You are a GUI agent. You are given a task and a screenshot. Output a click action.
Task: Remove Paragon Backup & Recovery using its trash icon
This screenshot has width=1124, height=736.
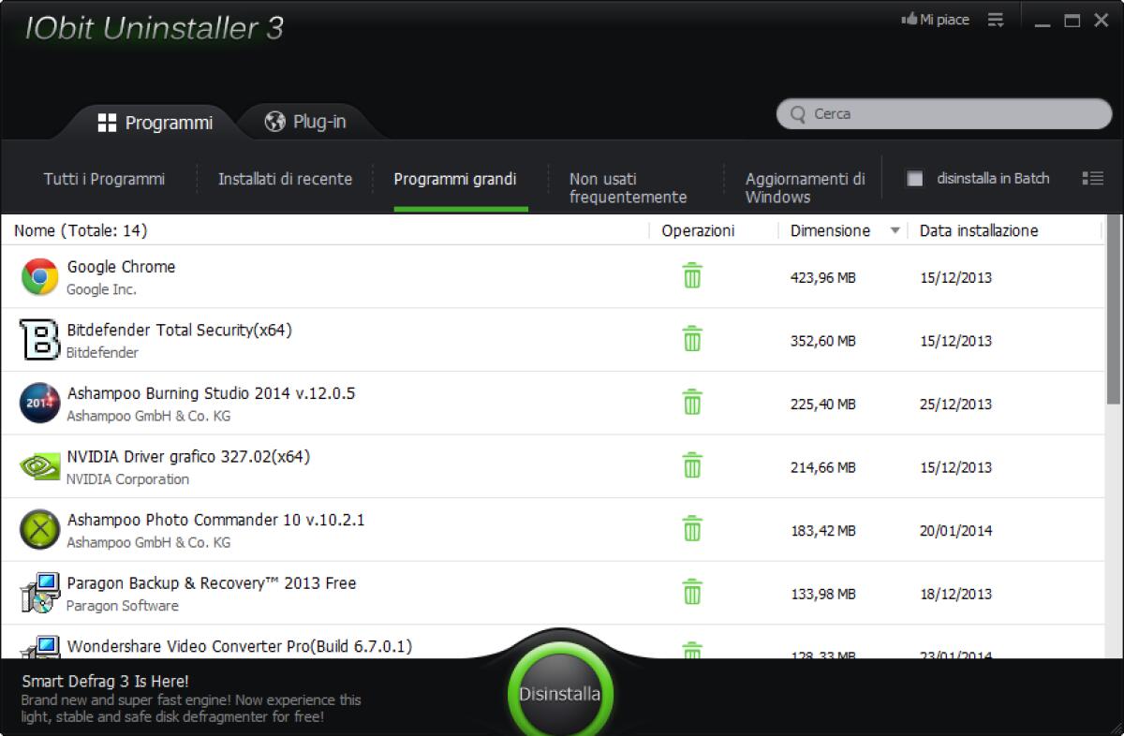691,592
